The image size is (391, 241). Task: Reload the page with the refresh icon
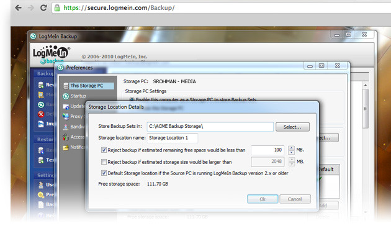pos(43,7)
